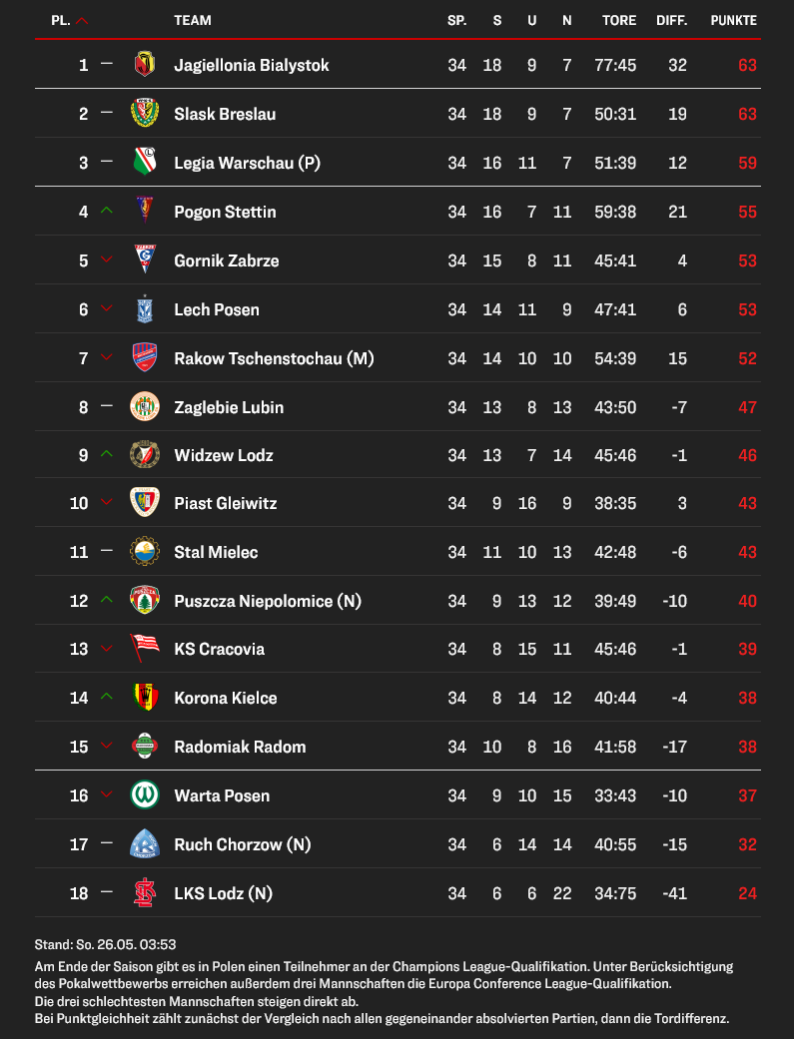
Task: Sort table by PL. column arrow
Action: point(82,21)
